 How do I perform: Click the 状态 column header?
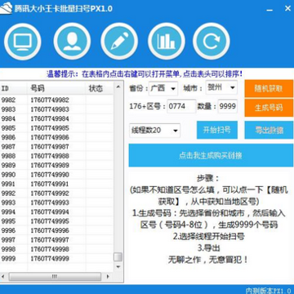tap(100, 88)
